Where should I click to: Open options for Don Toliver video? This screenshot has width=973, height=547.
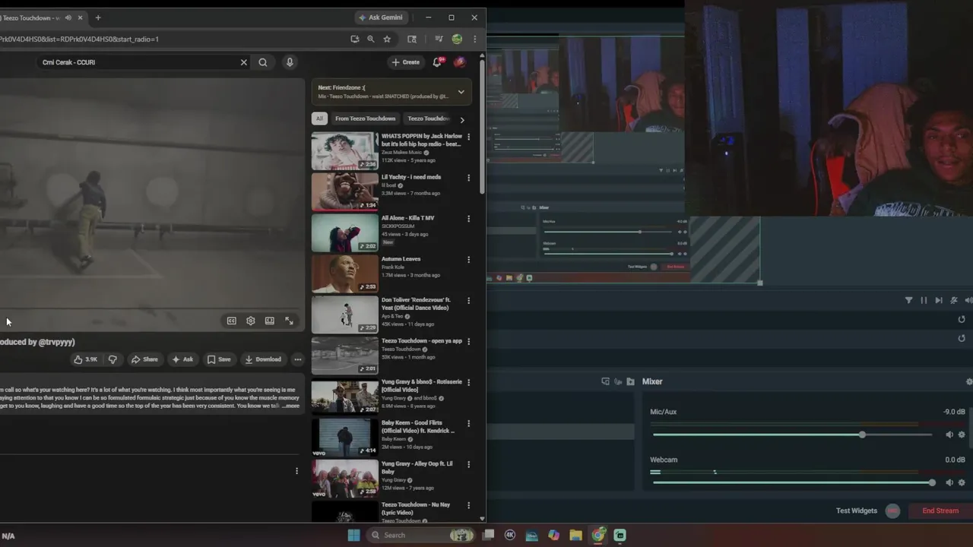[468, 301]
